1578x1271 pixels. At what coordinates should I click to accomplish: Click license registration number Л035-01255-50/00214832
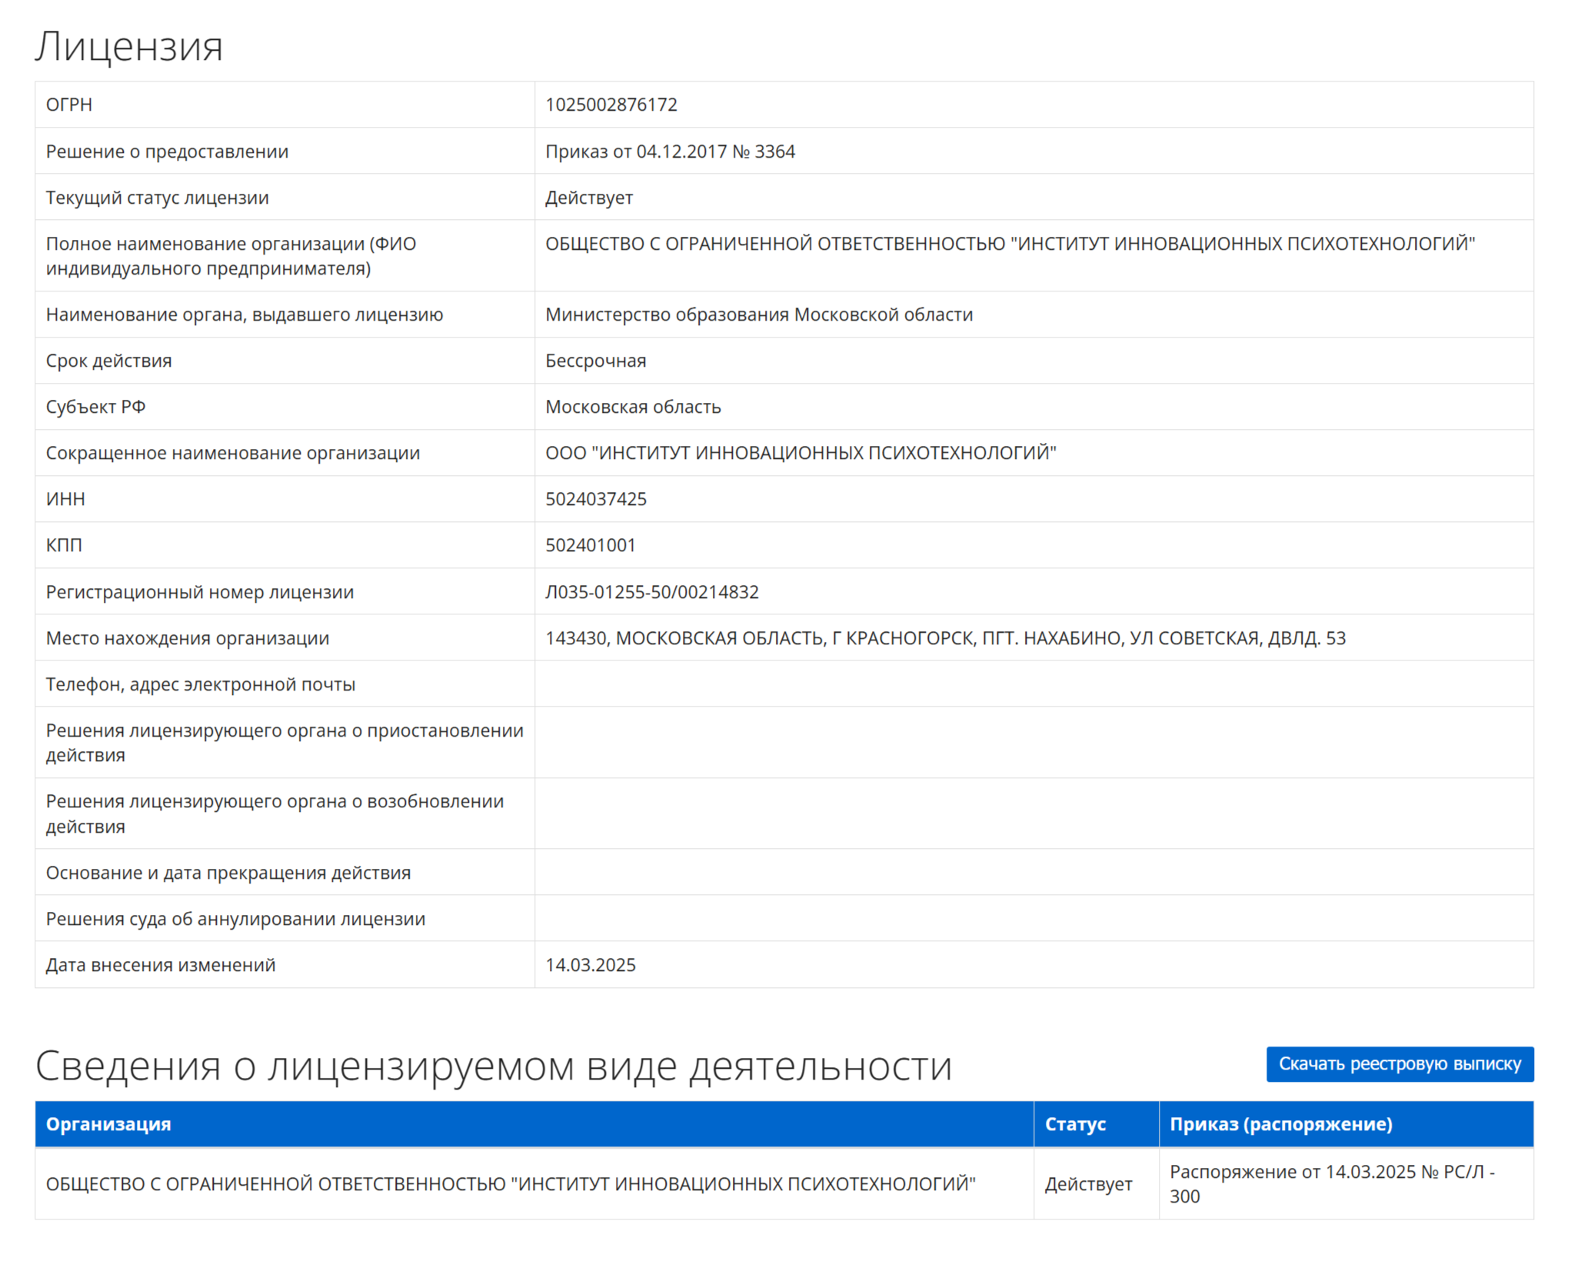[x=651, y=592]
